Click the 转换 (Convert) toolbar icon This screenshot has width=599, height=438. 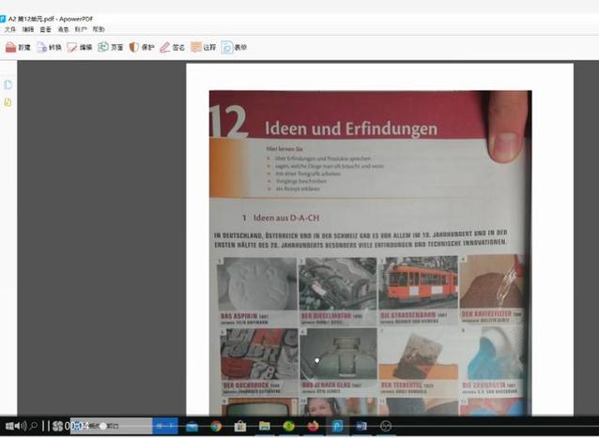pos(48,47)
